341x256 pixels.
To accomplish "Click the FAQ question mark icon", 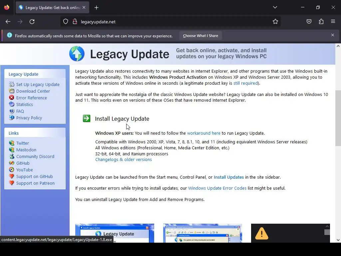I will click(x=12, y=111).
